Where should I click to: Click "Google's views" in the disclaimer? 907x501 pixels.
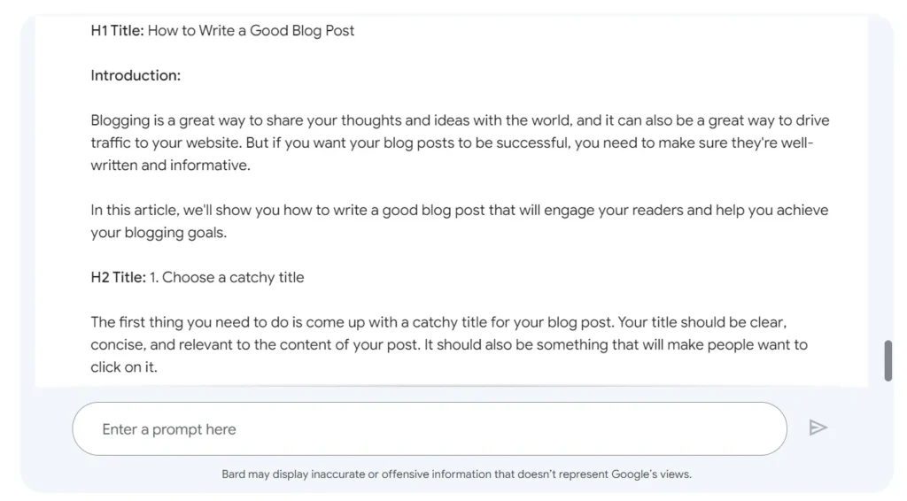[651, 474]
